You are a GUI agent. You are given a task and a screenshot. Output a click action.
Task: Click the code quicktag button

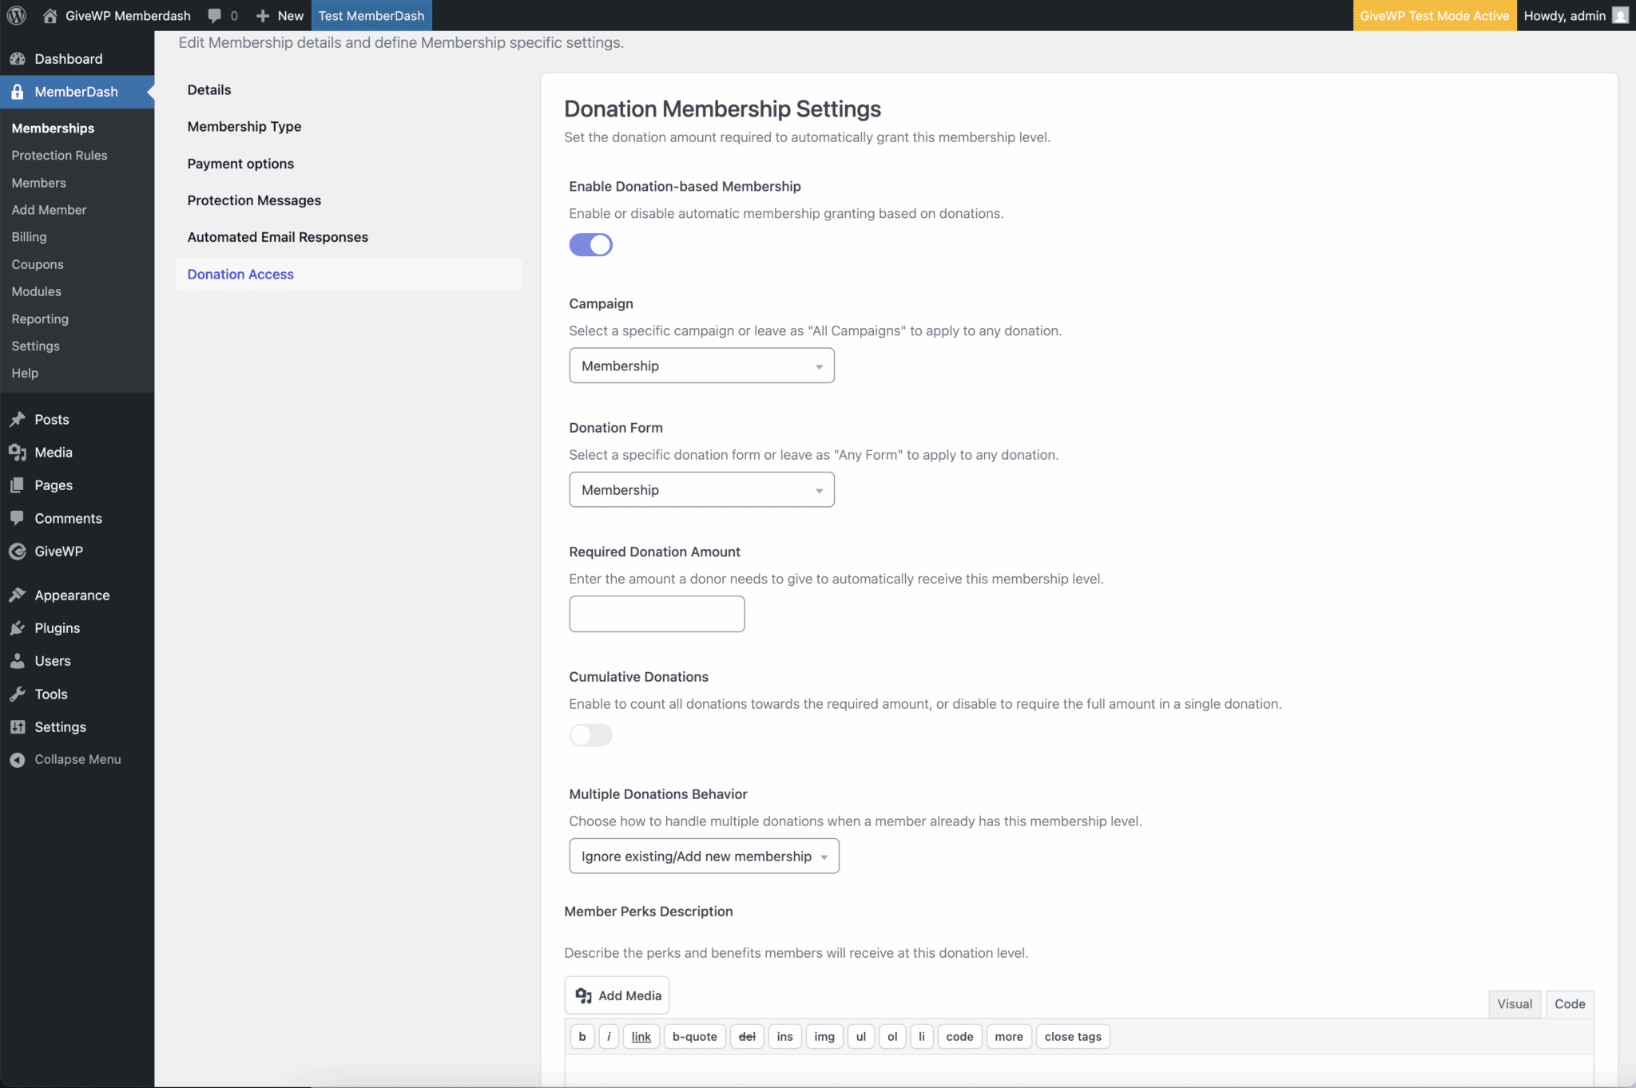[959, 1036]
